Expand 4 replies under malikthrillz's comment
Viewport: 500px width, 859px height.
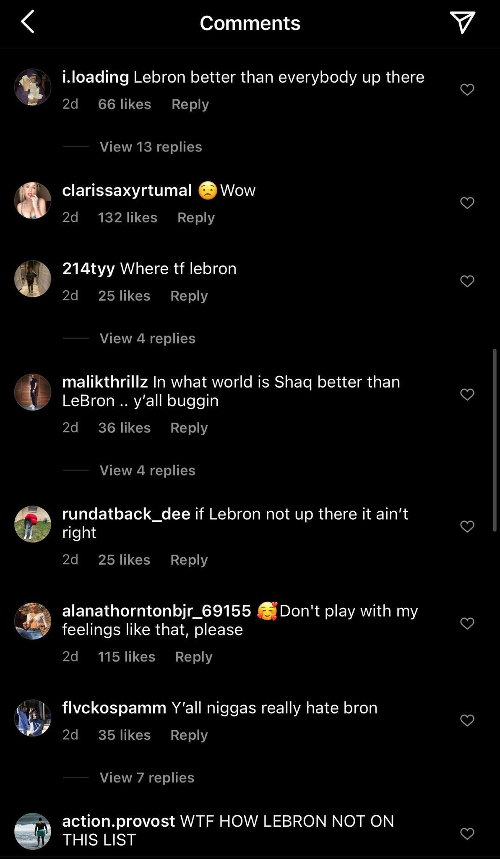point(147,470)
